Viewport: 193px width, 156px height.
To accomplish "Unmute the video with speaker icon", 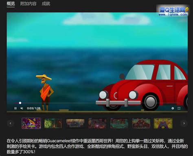I will (x=22, y=108).
